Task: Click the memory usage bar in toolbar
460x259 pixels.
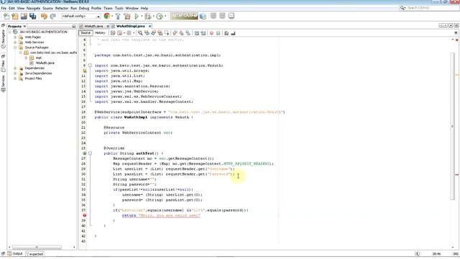Action: pyautogui.click(x=184, y=16)
